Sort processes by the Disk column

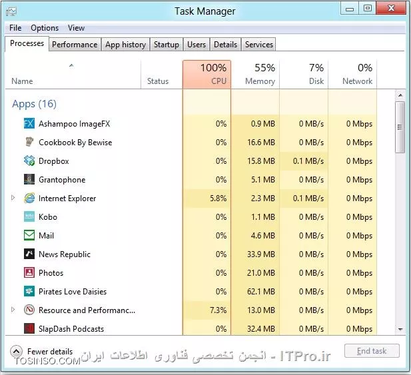[304, 75]
